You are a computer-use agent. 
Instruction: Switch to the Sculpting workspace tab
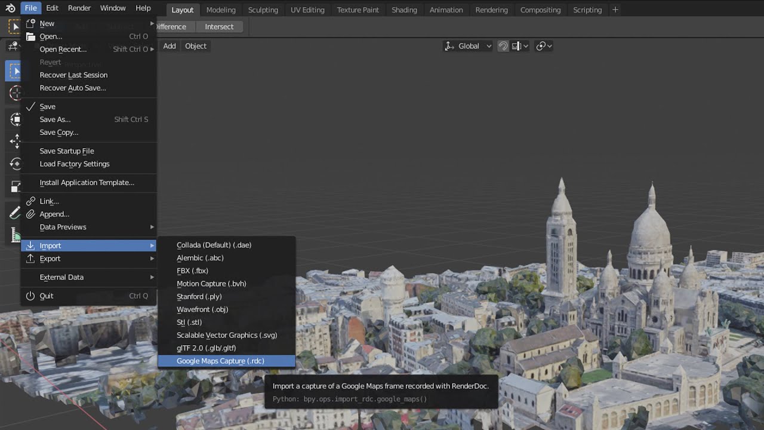tap(263, 10)
